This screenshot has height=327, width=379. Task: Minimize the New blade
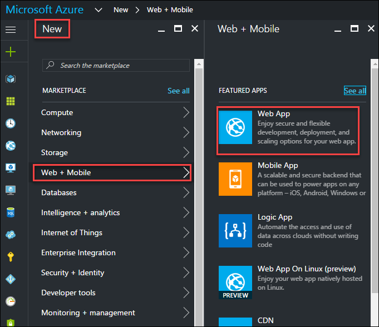click(161, 31)
